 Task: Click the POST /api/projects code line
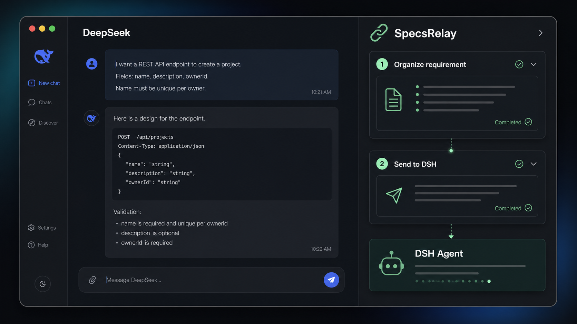(146, 137)
